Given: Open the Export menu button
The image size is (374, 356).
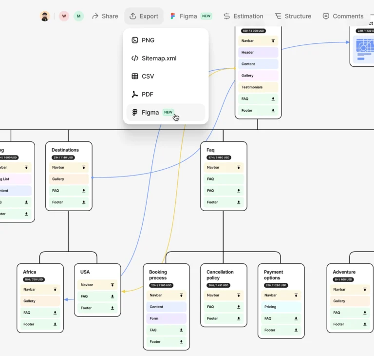Looking at the screenshot, I should tap(144, 16).
